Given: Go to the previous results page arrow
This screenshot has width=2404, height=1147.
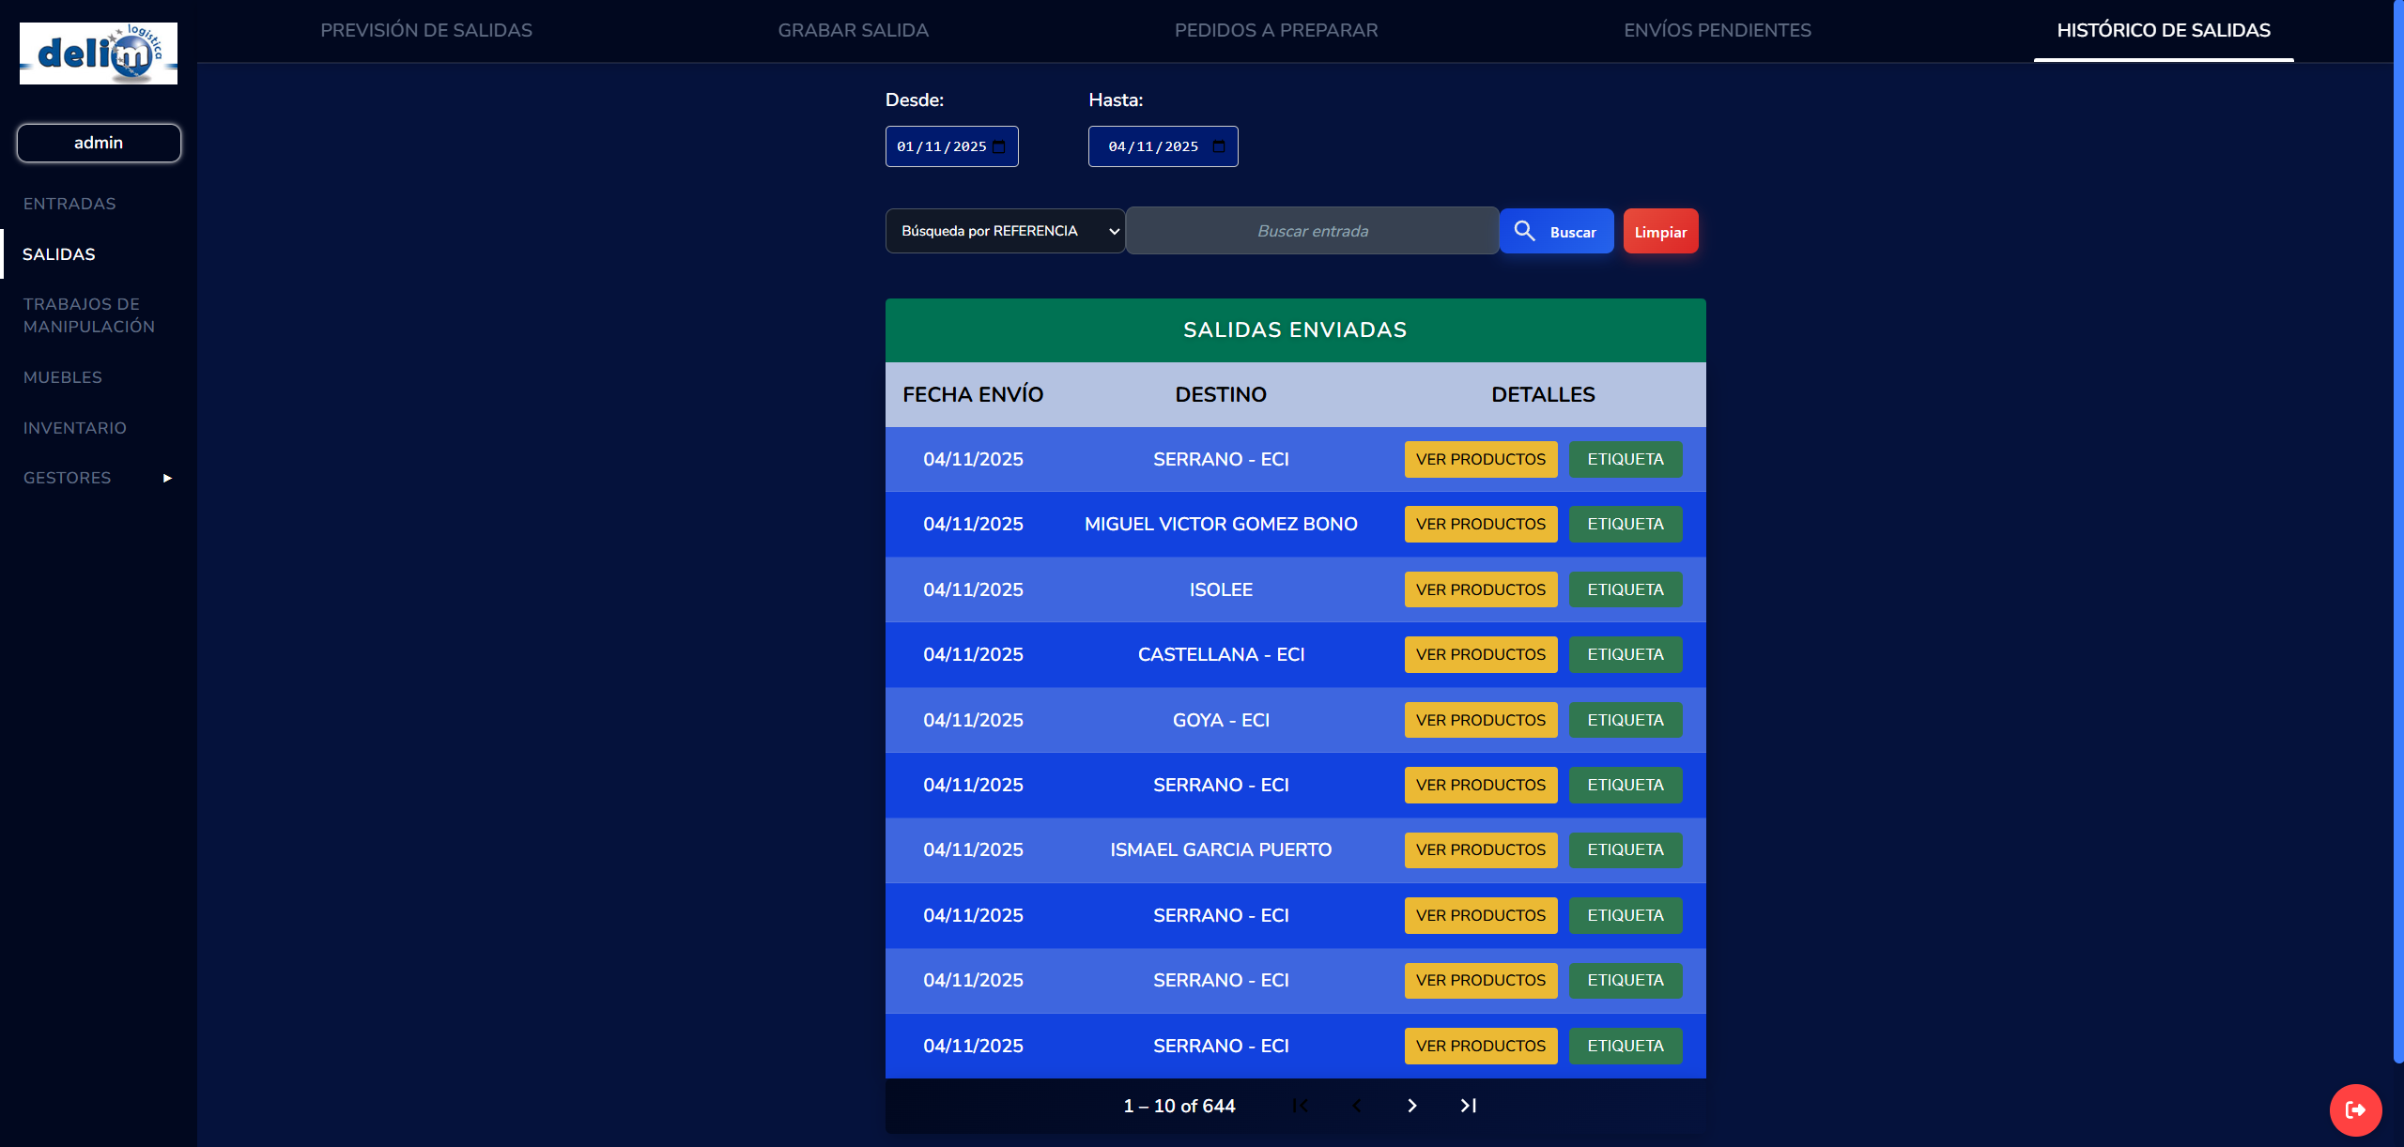Looking at the screenshot, I should pos(1356,1106).
